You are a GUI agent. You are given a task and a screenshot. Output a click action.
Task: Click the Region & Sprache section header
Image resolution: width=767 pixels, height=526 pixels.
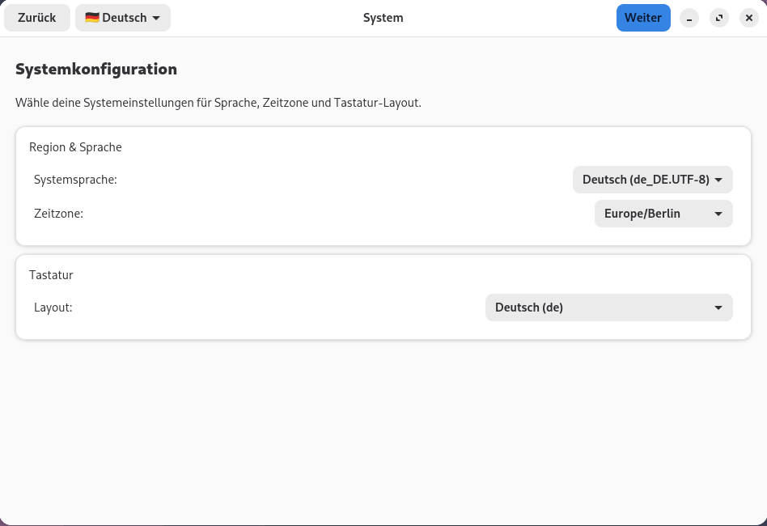point(75,147)
